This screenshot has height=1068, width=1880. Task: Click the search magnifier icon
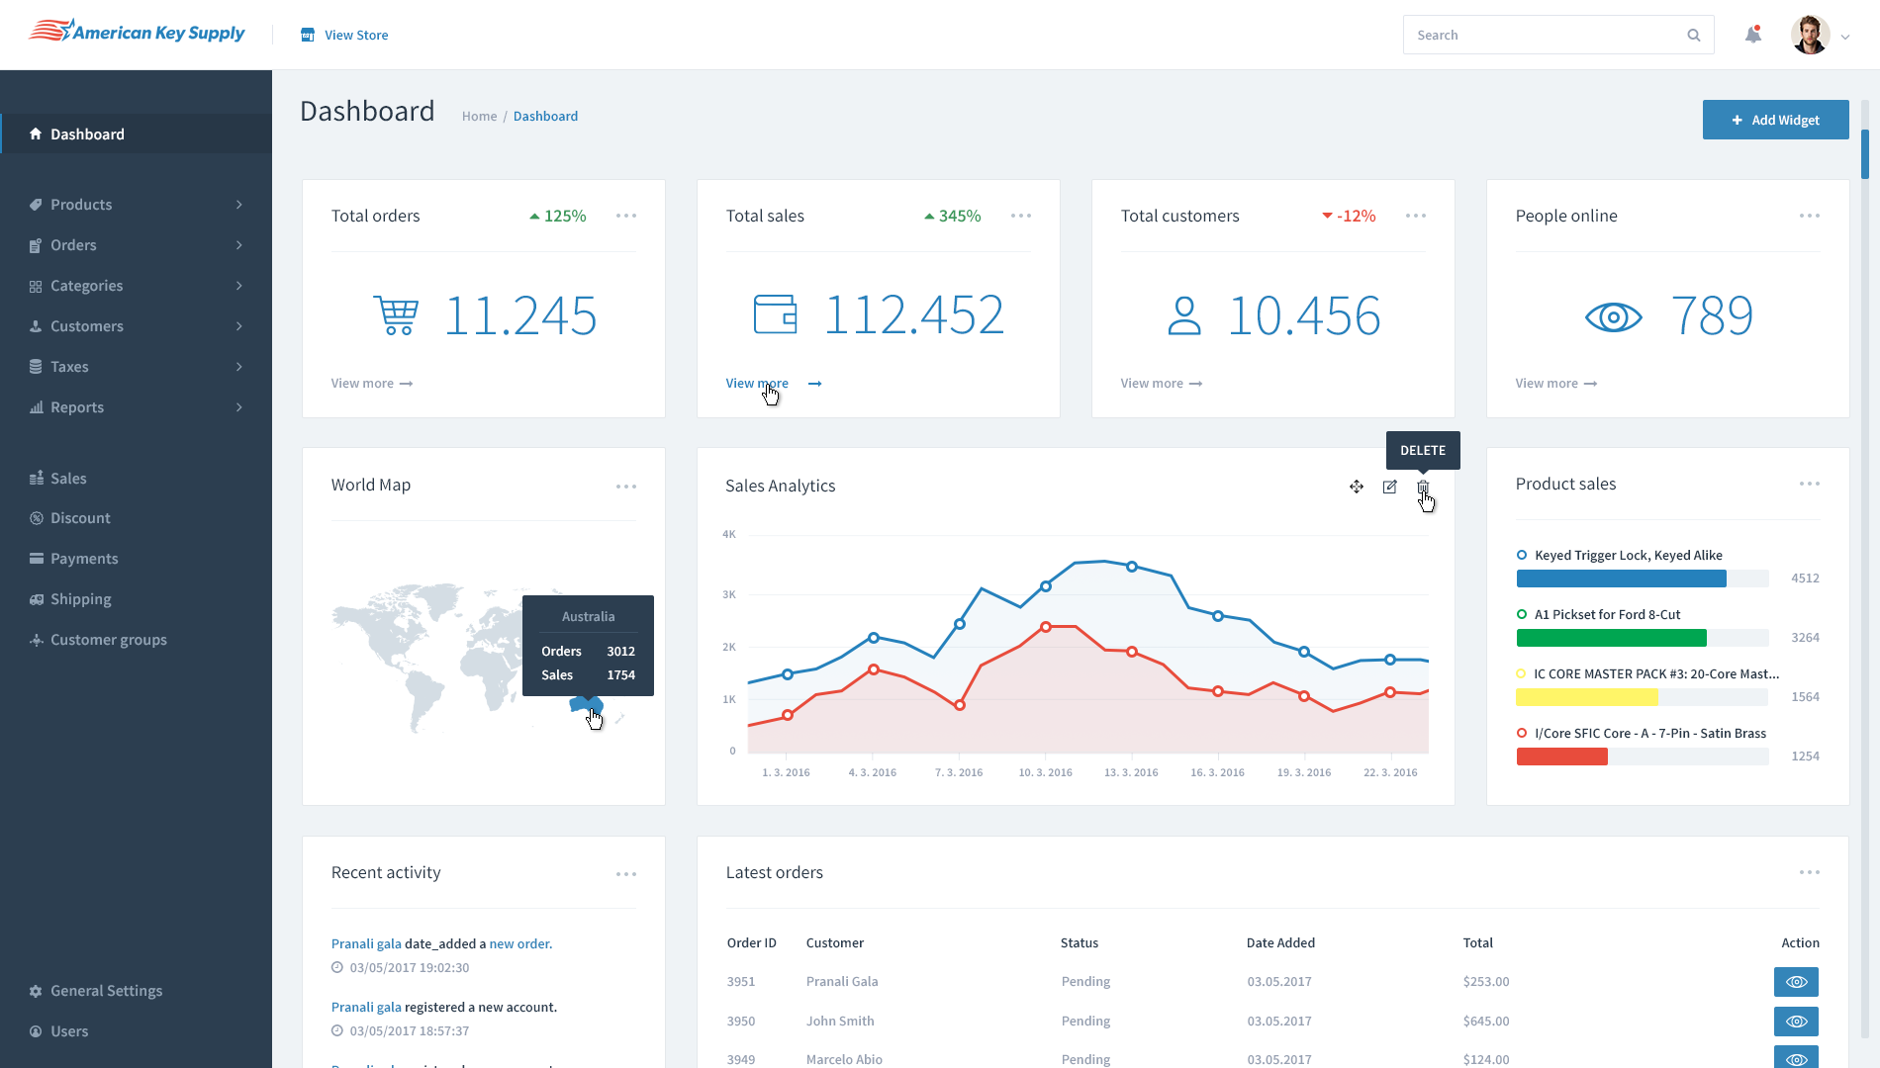pyautogui.click(x=1694, y=36)
